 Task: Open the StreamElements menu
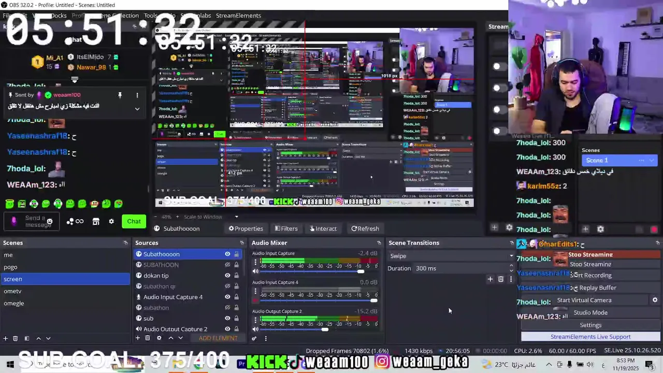[238, 16]
